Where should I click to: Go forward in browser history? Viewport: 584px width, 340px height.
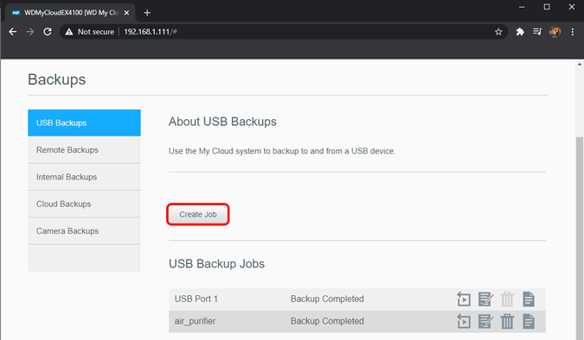[29, 32]
